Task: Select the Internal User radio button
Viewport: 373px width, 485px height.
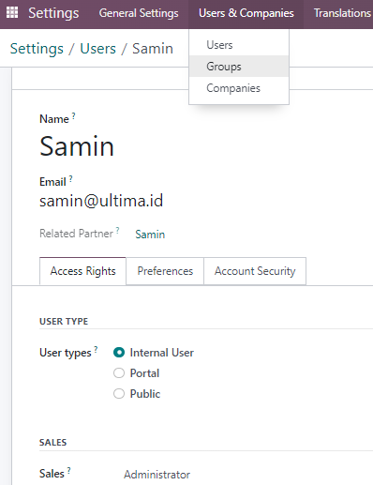Action: [x=119, y=353]
